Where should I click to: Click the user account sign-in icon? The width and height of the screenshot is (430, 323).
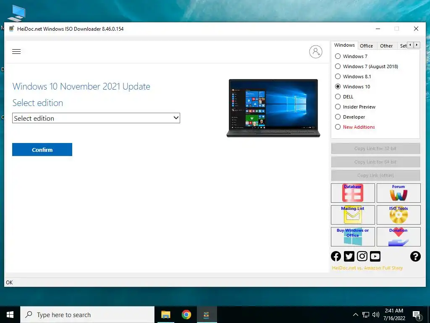[x=316, y=52]
